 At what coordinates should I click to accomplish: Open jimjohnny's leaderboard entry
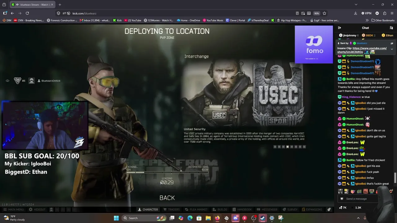pos(349,35)
